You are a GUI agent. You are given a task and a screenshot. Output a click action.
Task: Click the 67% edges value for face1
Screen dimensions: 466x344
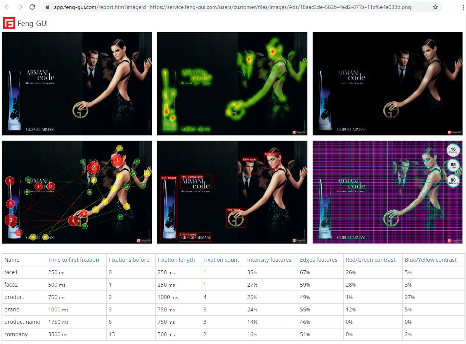[x=305, y=272]
